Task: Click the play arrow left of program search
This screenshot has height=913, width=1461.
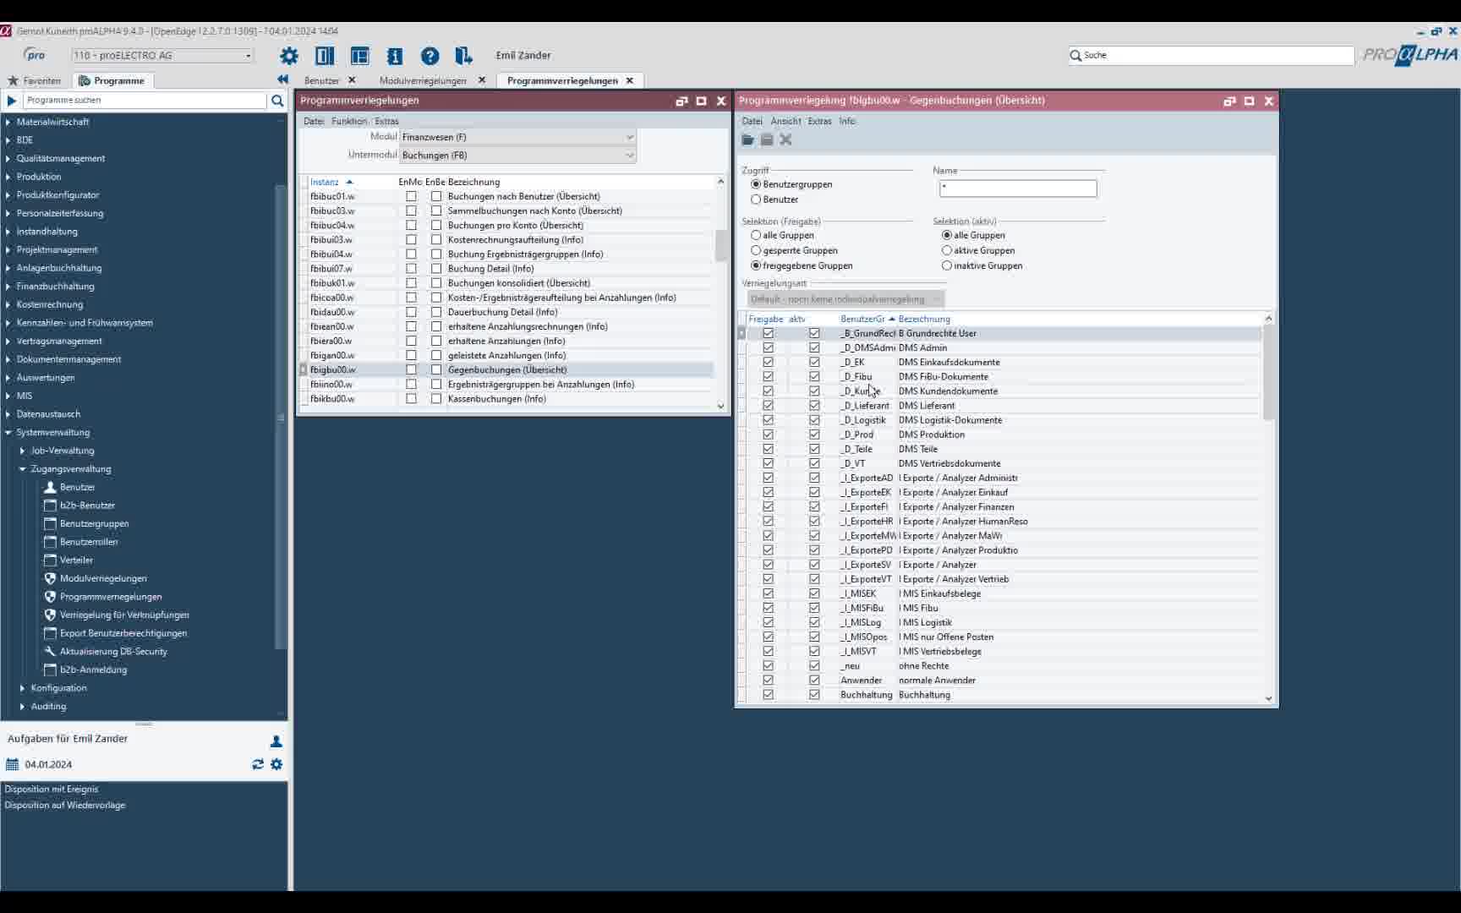Action: (x=12, y=101)
